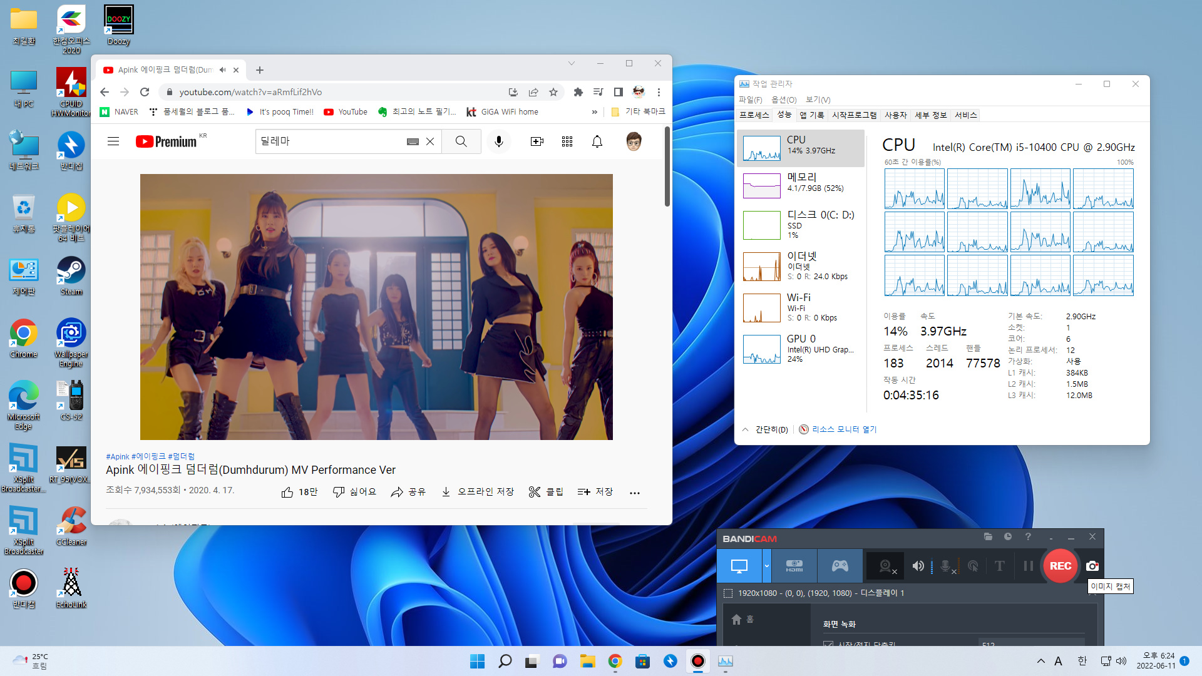The width and height of the screenshot is (1202, 676).
Task: Select HDMI device recording mode
Action: pos(794,566)
